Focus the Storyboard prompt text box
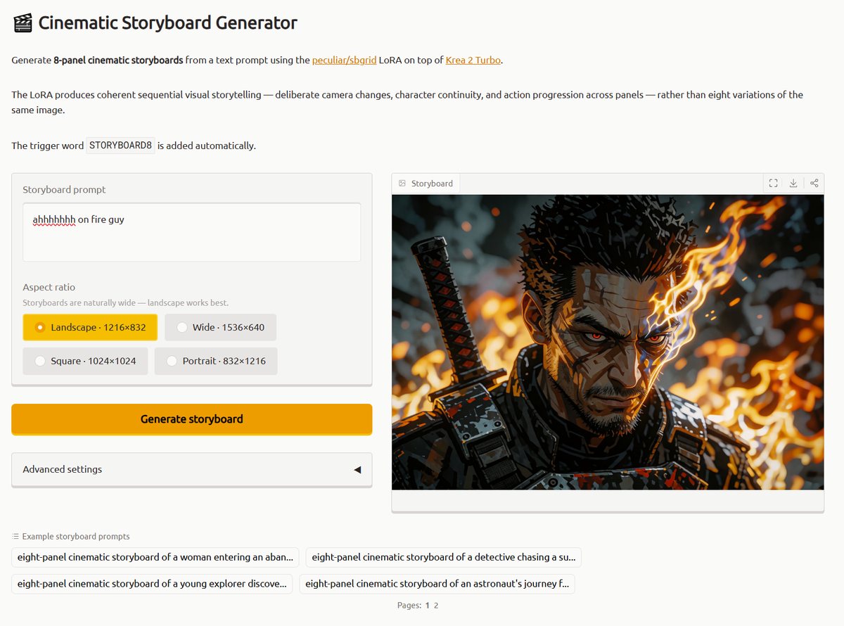 (191, 232)
